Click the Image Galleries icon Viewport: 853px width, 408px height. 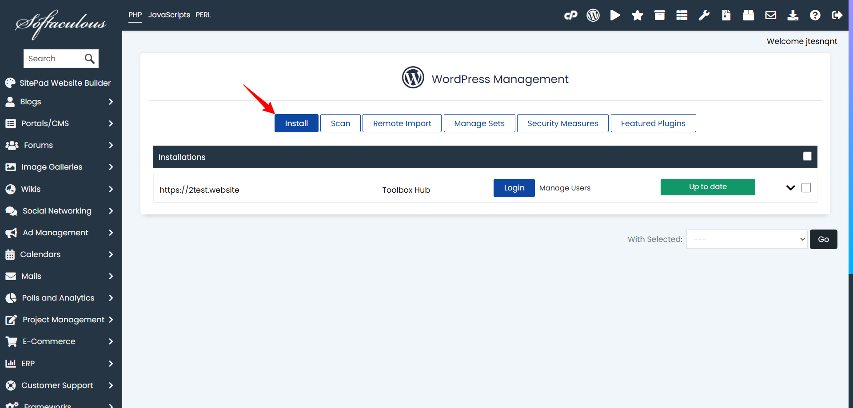(11, 167)
